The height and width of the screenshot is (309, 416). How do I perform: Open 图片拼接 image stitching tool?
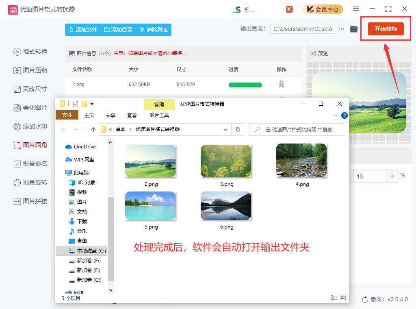[x=30, y=201]
